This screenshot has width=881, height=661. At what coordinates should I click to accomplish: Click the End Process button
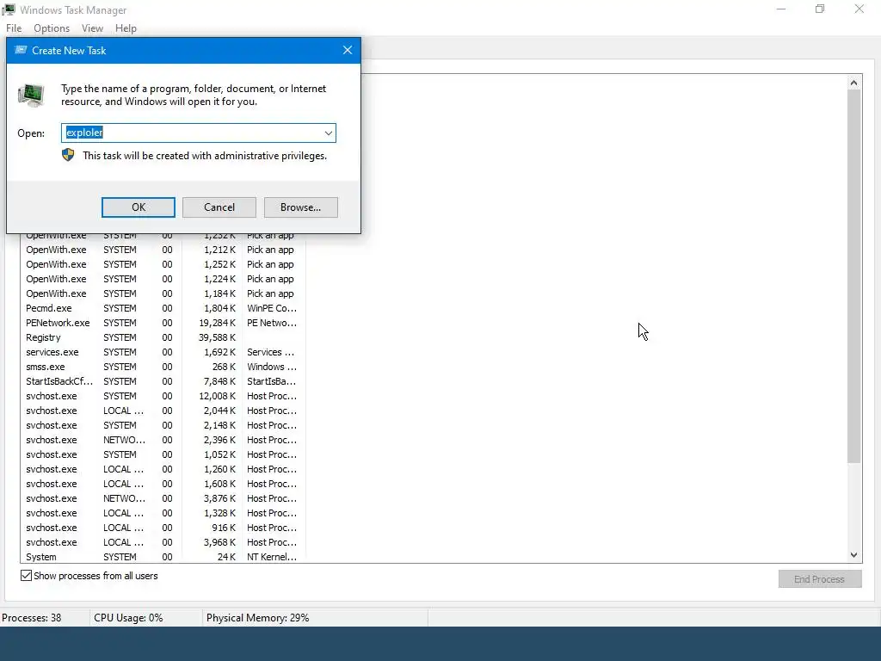pyautogui.click(x=819, y=579)
